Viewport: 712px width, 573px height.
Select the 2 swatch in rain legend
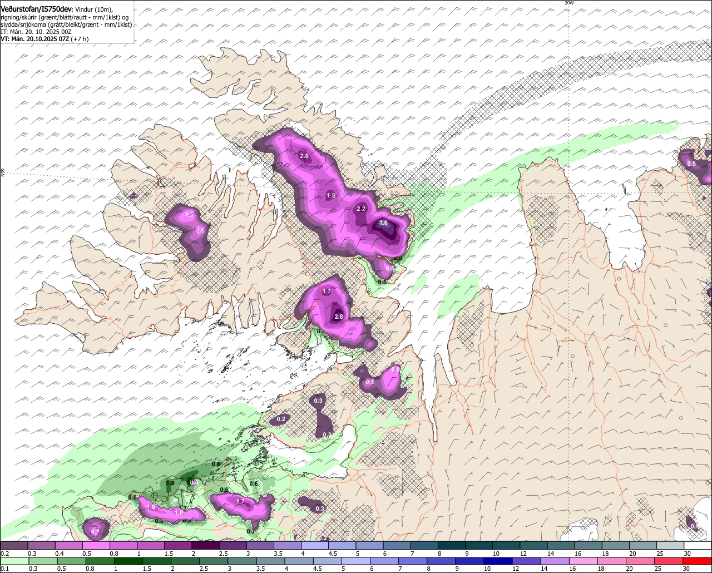point(185,561)
